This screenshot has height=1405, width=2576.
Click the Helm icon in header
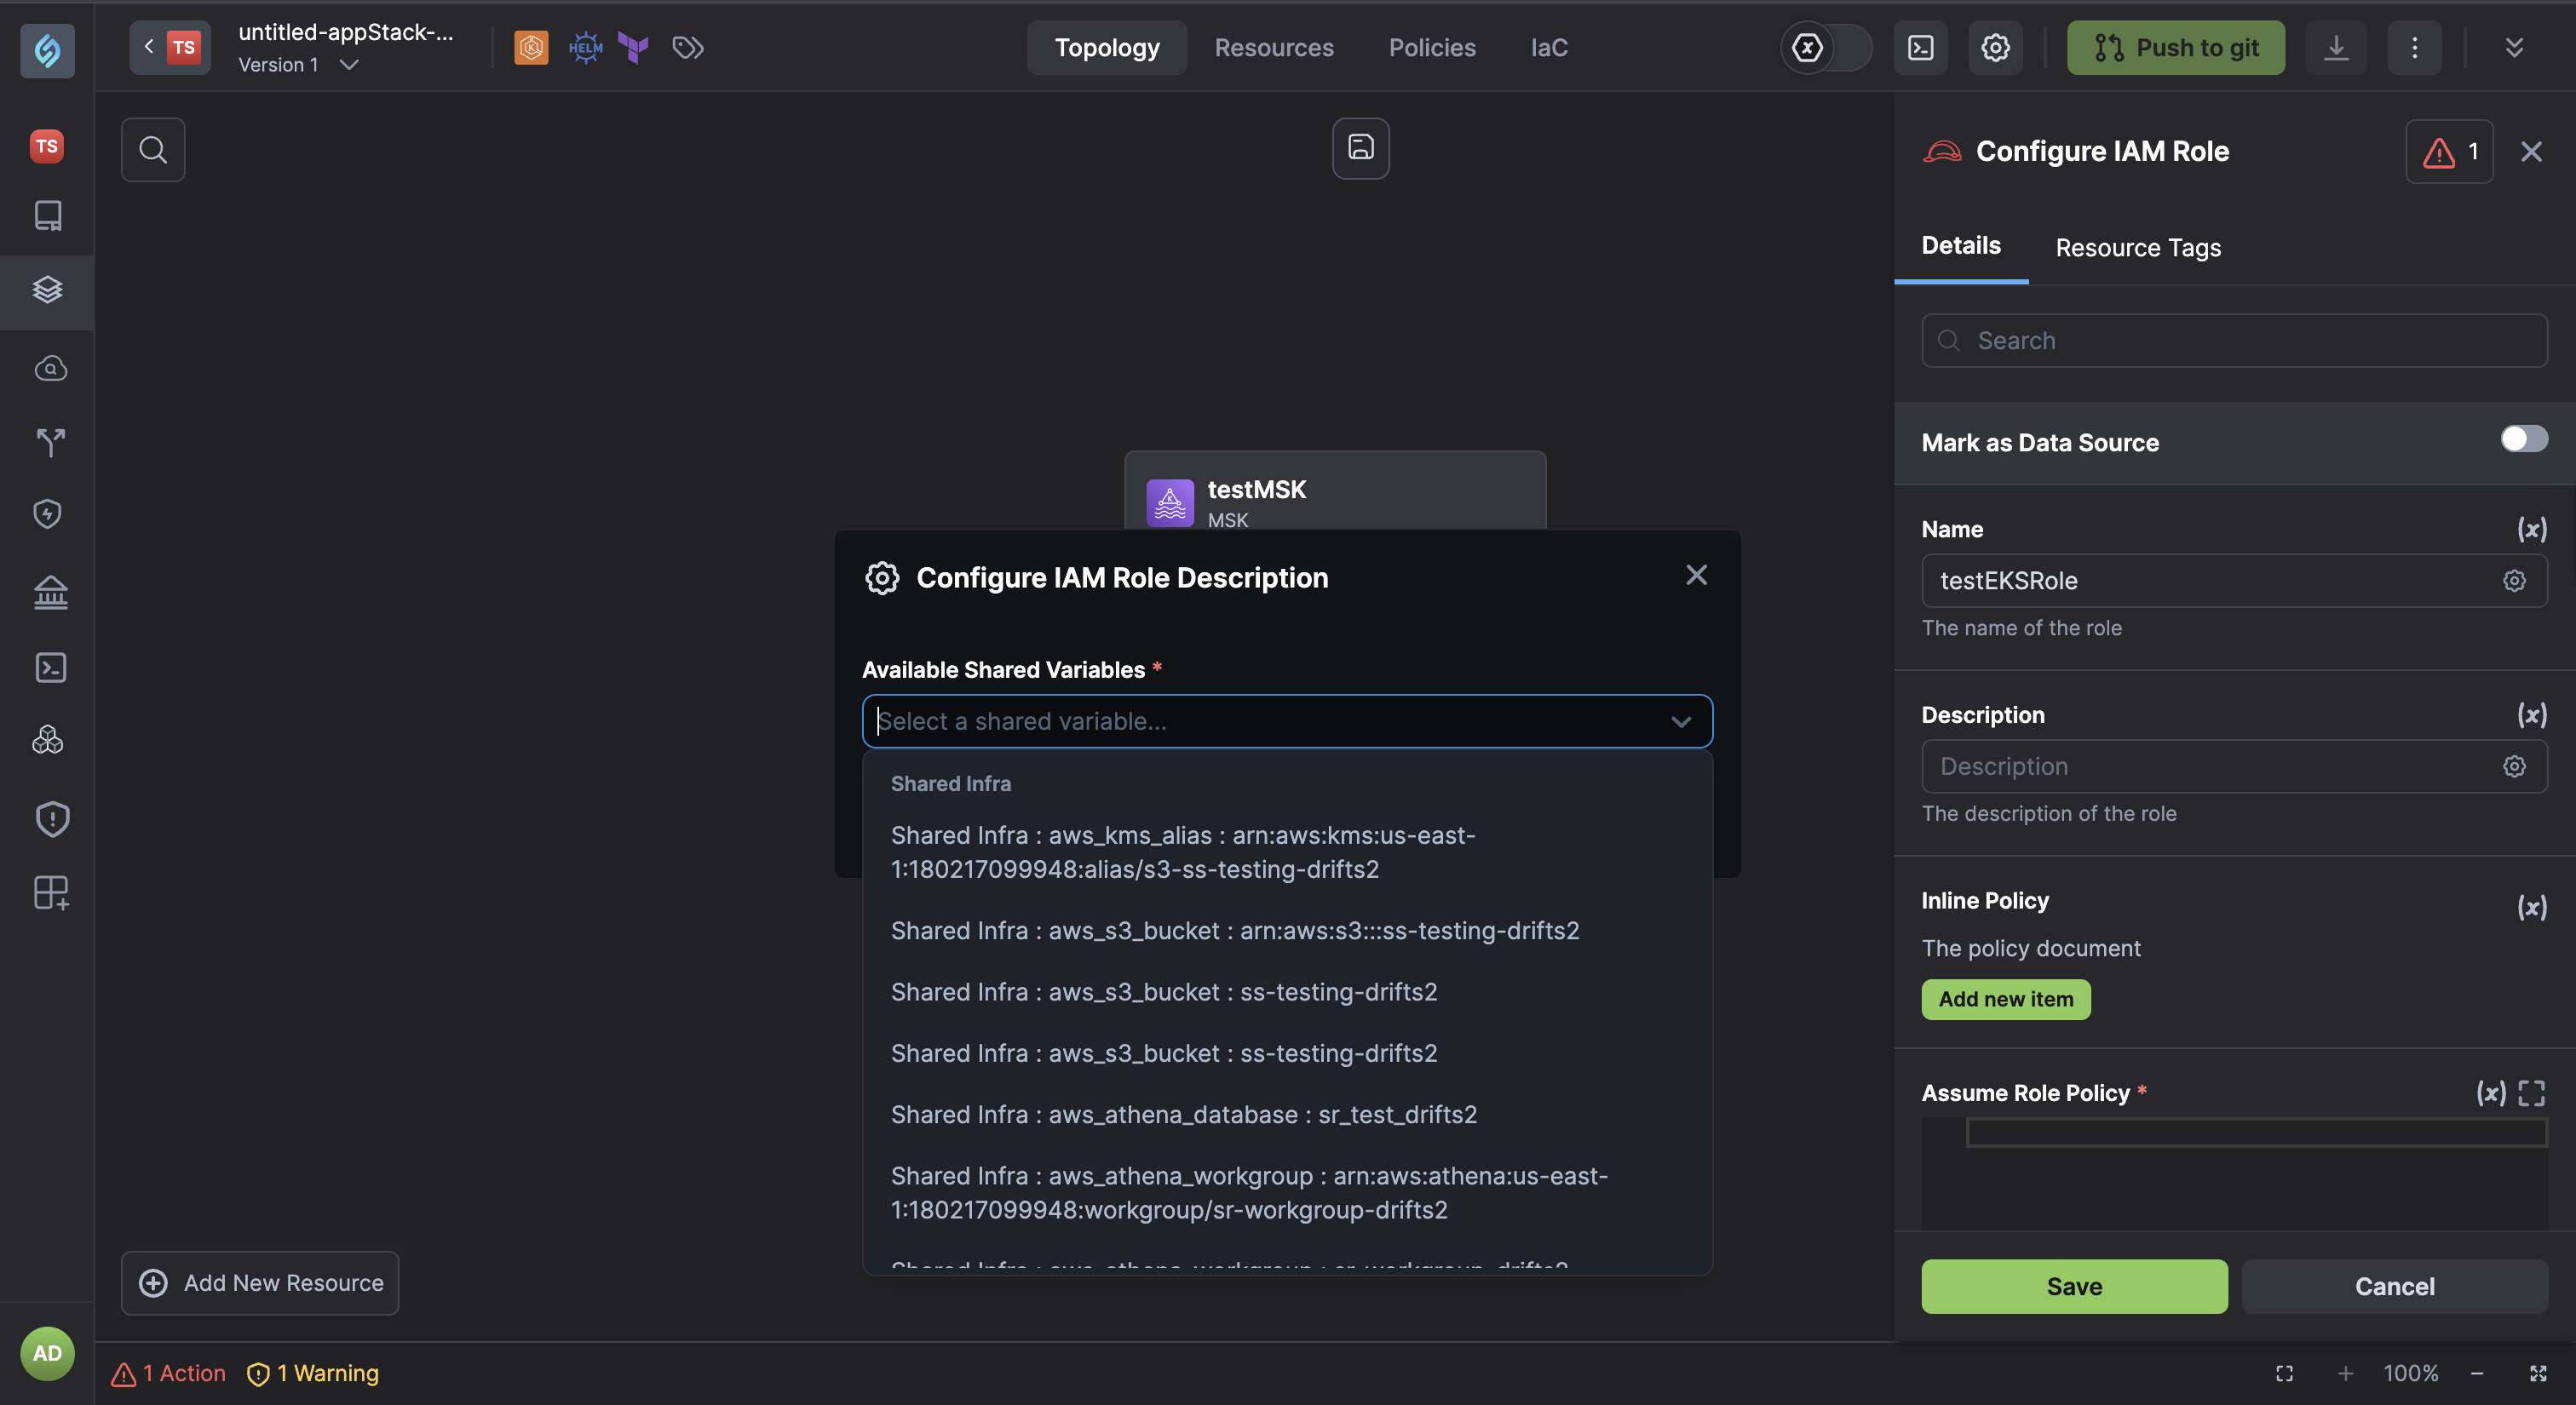(585, 47)
